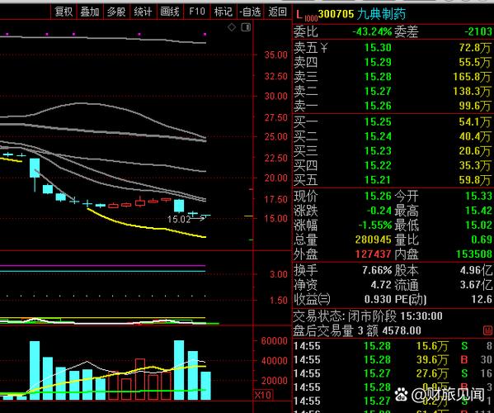The width and height of the screenshot is (494, 413).
Task: Click the 外盘 value 127437
Action: tap(374, 254)
